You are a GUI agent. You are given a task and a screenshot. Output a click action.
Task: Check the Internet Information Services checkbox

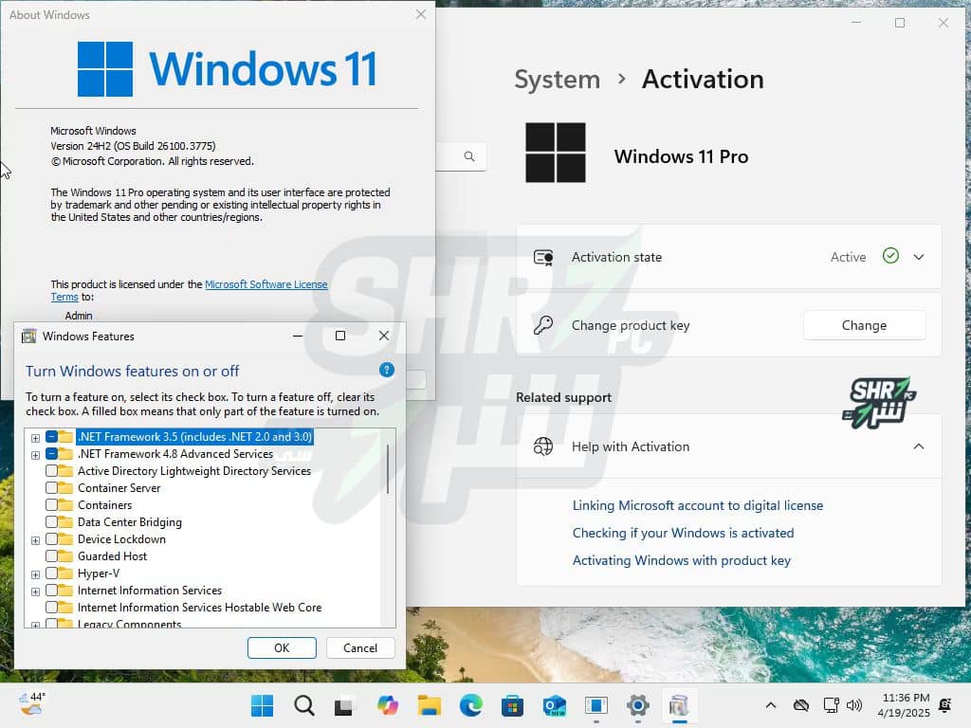pos(51,591)
